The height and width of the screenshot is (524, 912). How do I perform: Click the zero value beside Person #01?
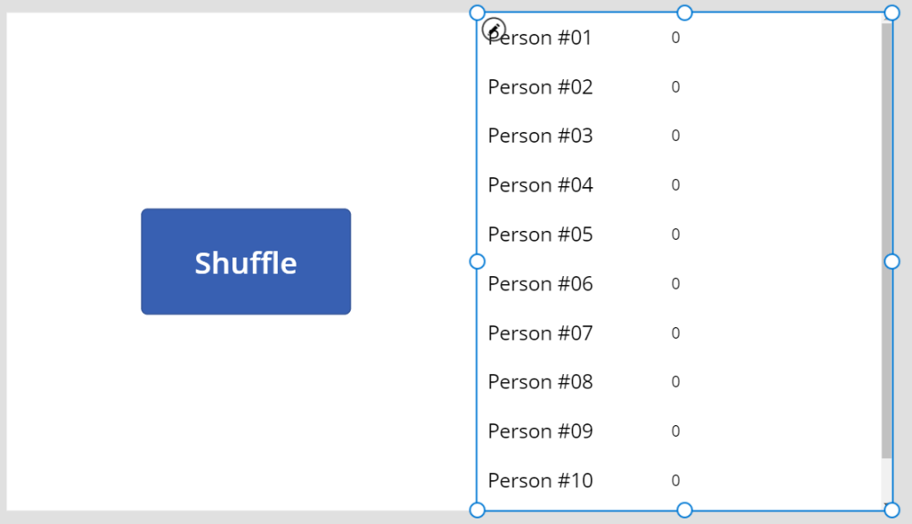pos(676,38)
